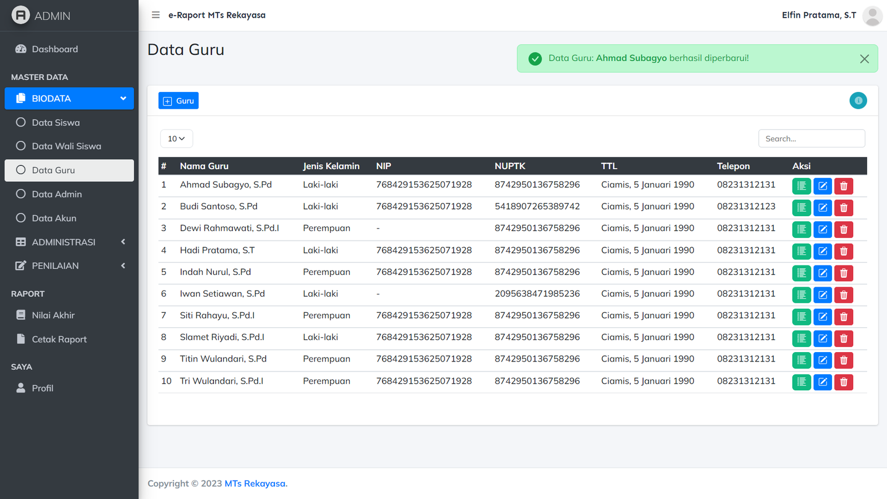Dismiss the success notification alert
Screen dimensions: 887x499
864,59
